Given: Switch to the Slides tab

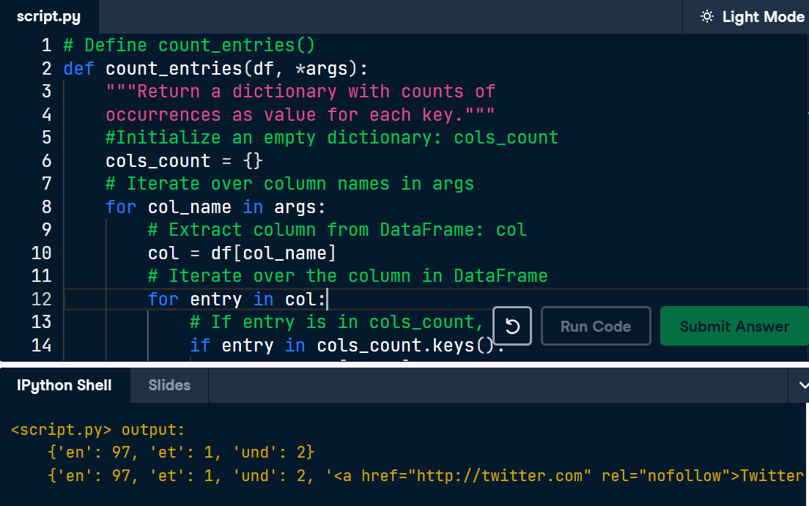Looking at the screenshot, I should pyautogui.click(x=169, y=385).
